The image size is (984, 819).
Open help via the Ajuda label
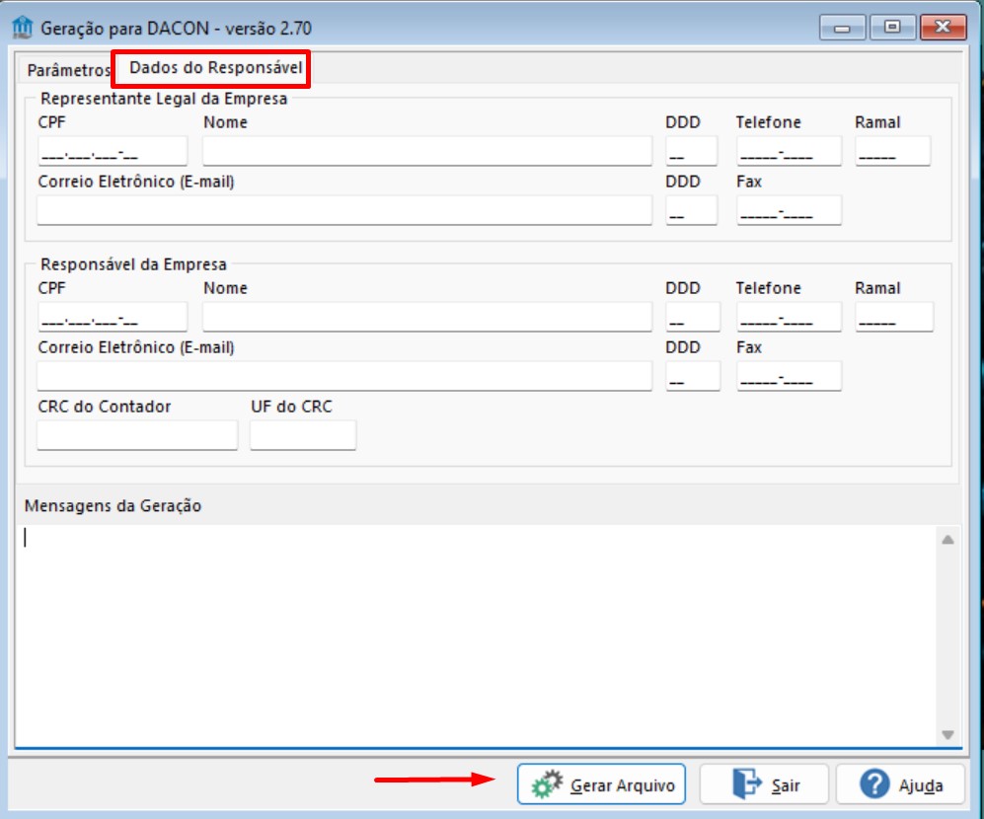921,785
